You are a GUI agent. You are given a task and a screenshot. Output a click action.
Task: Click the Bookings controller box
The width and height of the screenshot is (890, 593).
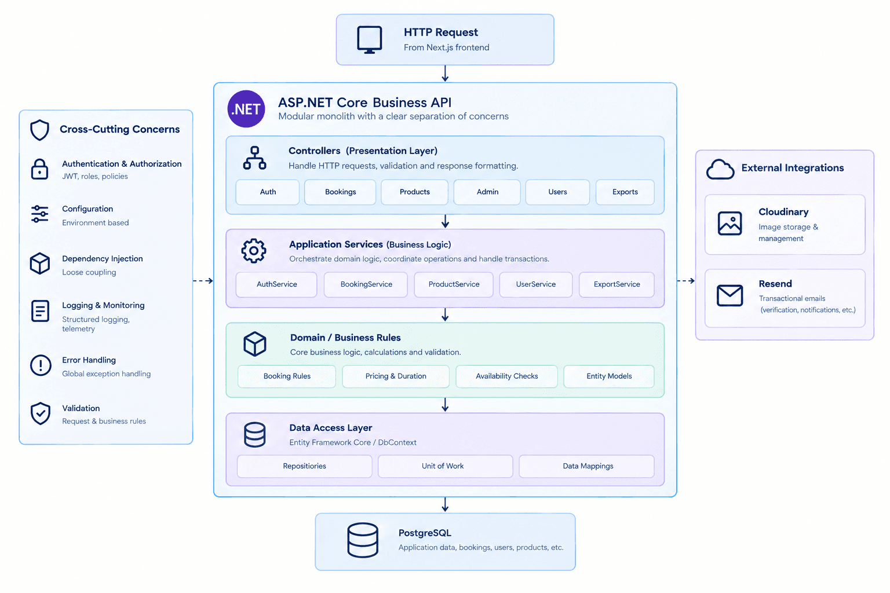pyautogui.click(x=340, y=192)
